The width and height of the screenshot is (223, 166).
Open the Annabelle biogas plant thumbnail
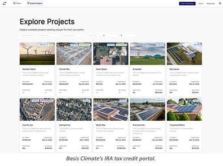[148, 54]
